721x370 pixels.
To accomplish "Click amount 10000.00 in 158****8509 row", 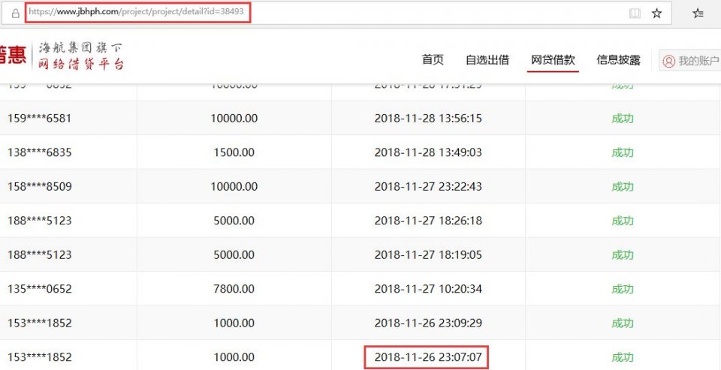I will (x=234, y=187).
